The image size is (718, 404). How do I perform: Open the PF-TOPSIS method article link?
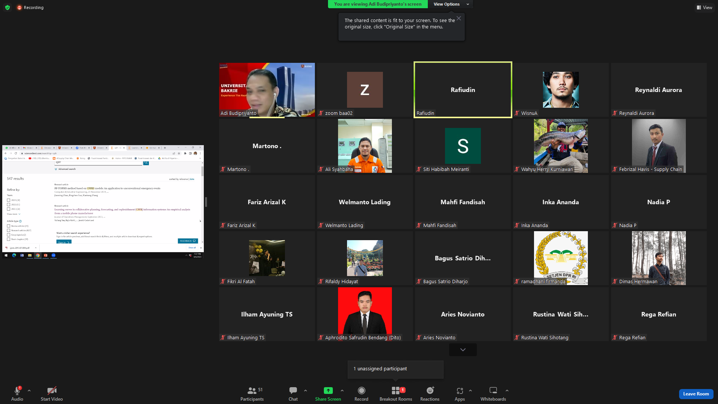tap(107, 189)
